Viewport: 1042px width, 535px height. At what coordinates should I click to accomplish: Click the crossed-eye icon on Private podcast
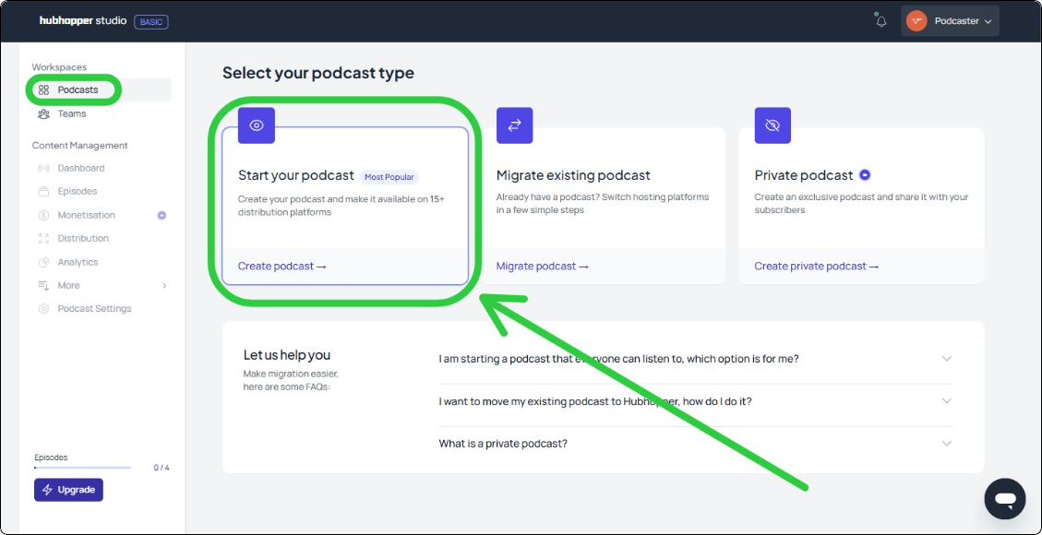[x=773, y=125]
